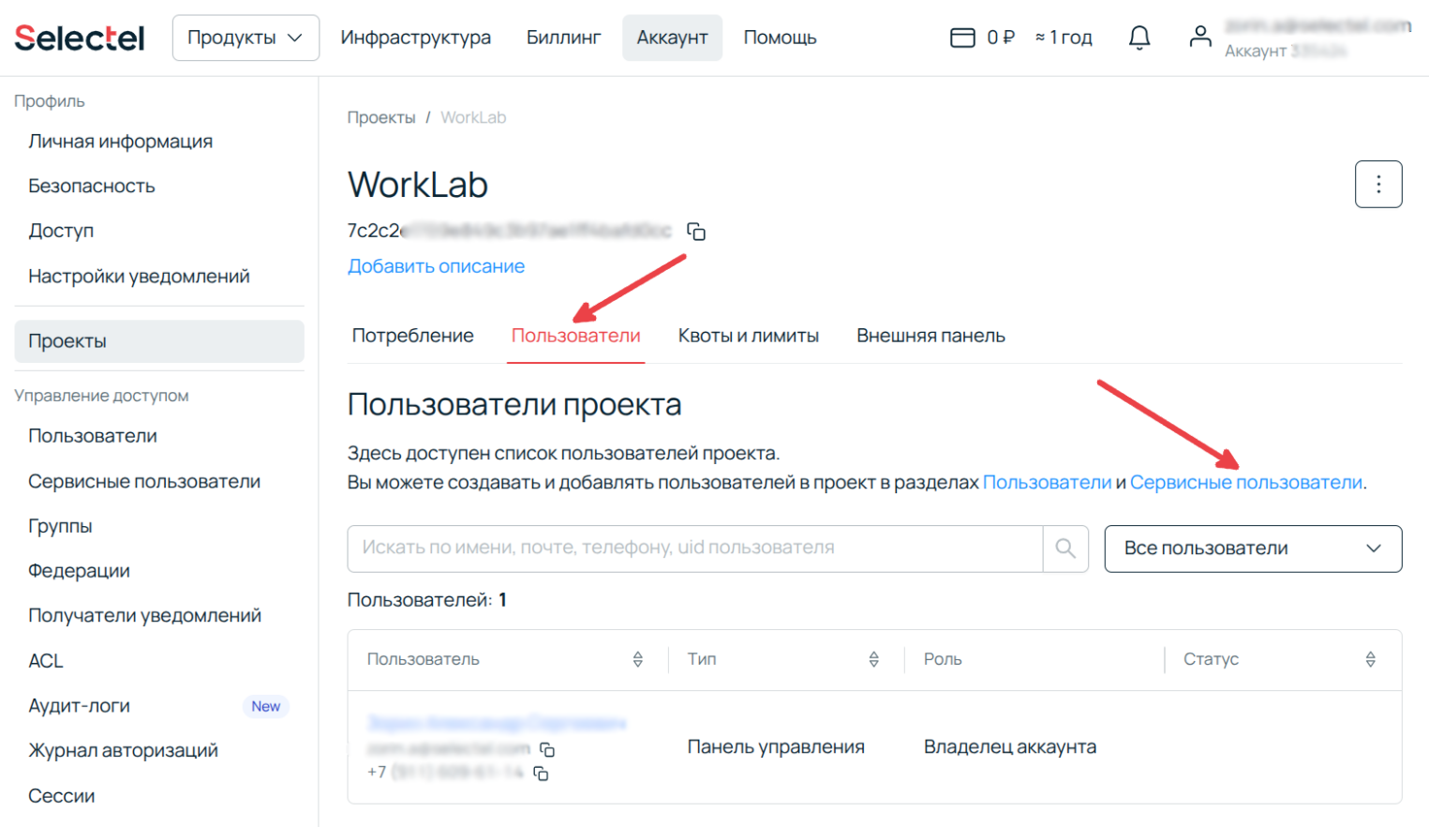The image size is (1429, 827).
Task: Open the kebab menu next to WorkLab title
Action: [1378, 184]
